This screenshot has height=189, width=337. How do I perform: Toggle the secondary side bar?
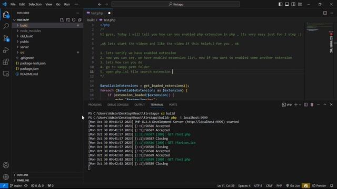pos(293,4)
